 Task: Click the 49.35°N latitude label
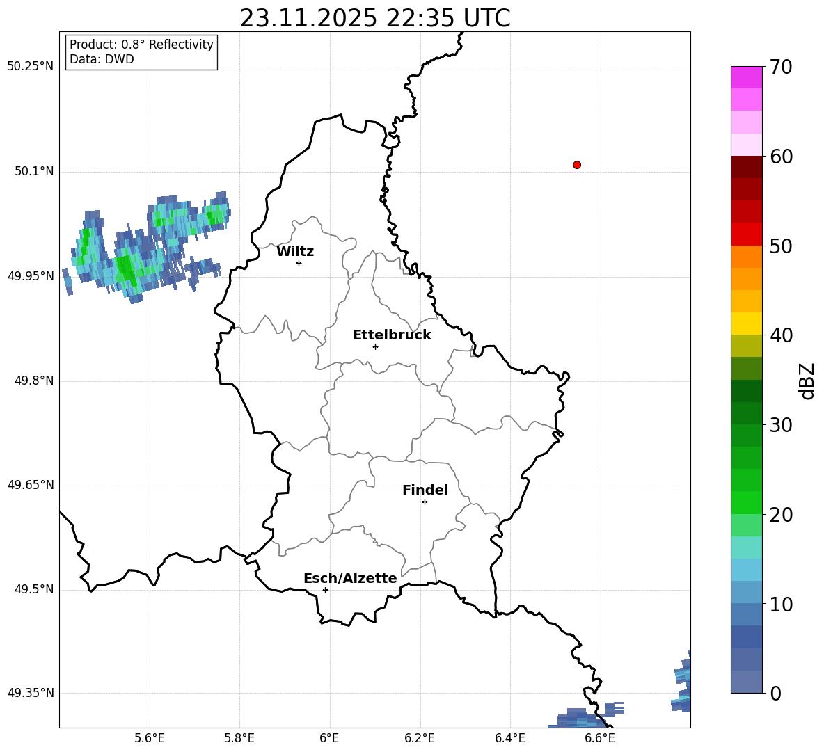point(31,693)
